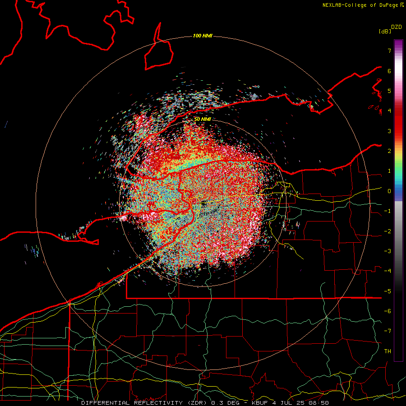Viewport: 406px width, 406px height.
Task: Click the -1 dB label on the color scale
Action: (388, 211)
